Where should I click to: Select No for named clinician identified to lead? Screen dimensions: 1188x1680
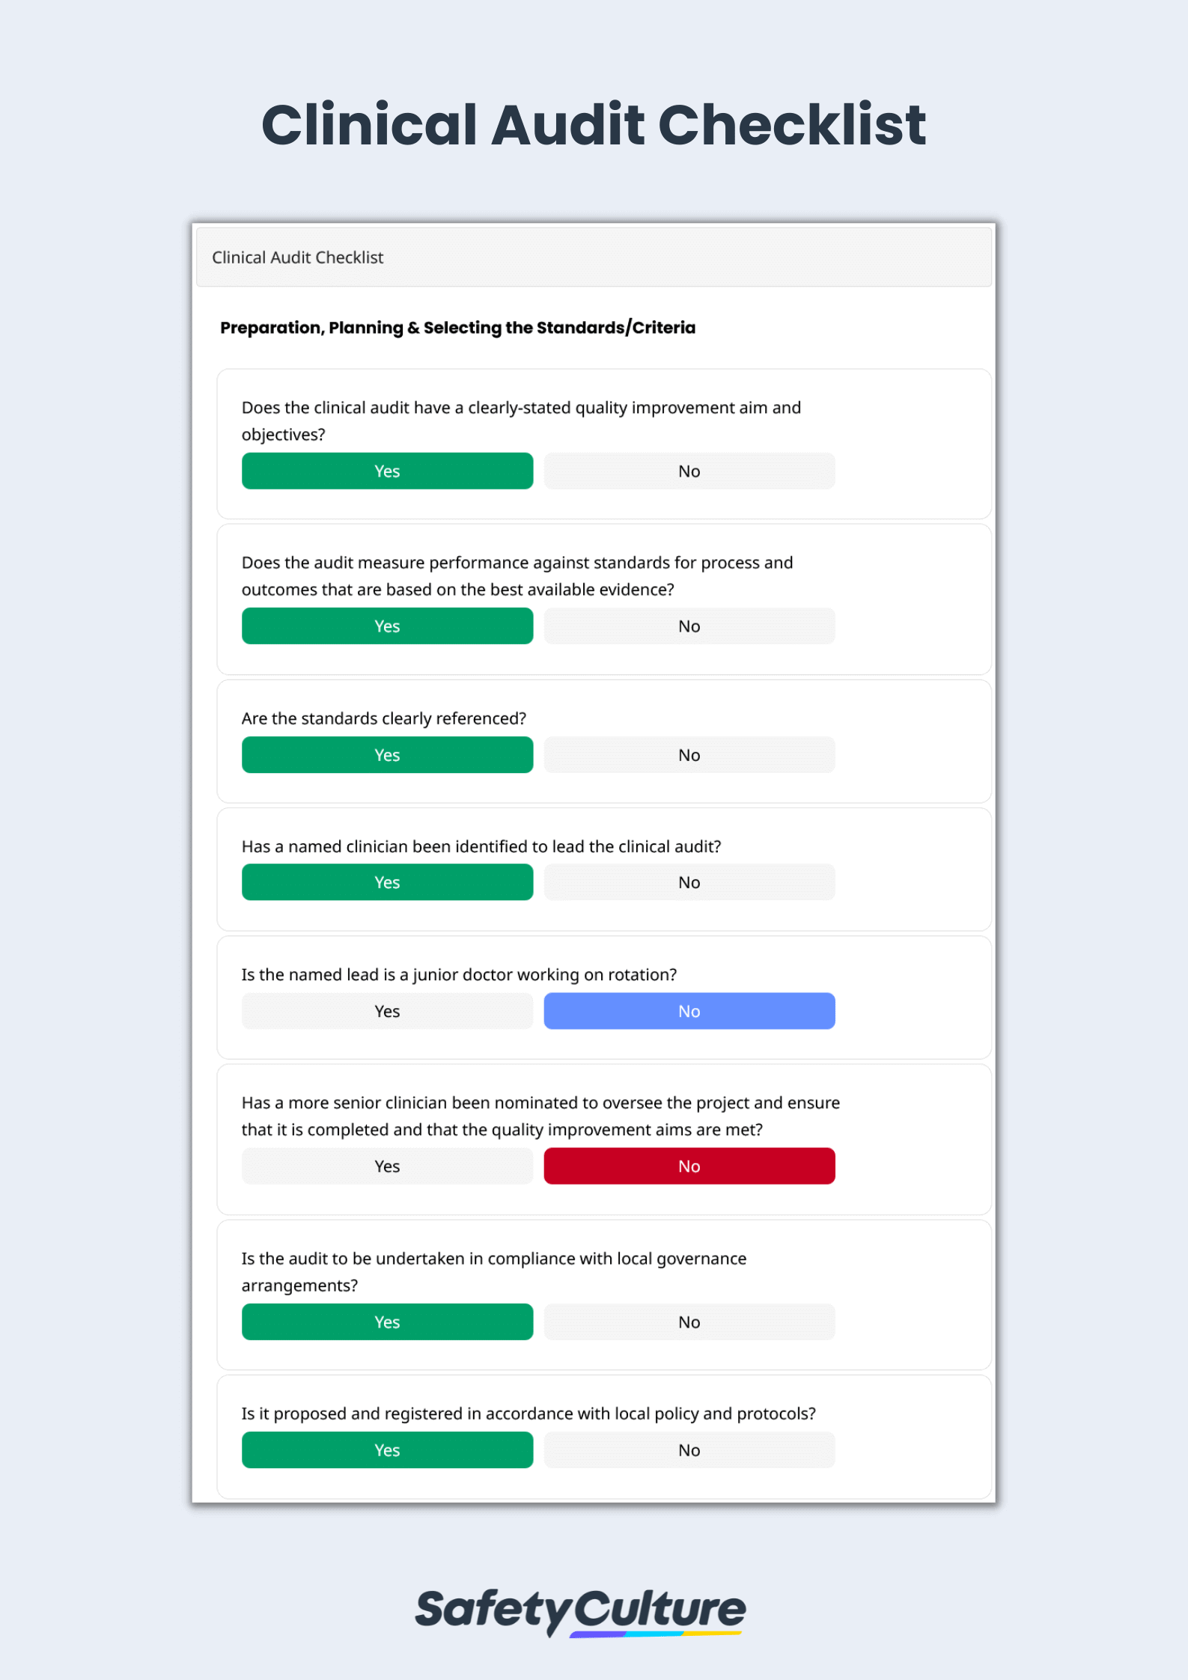[689, 882]
